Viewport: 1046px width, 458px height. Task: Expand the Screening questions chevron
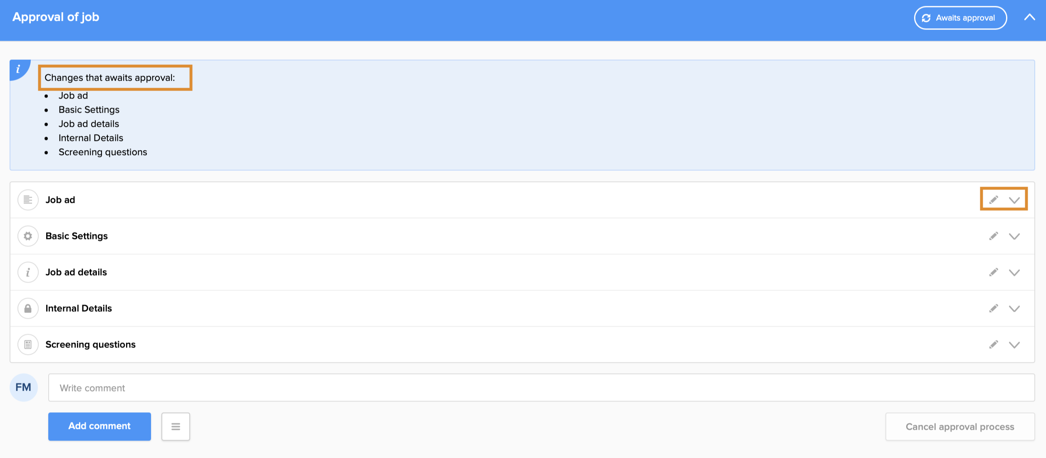[1014, 345]
